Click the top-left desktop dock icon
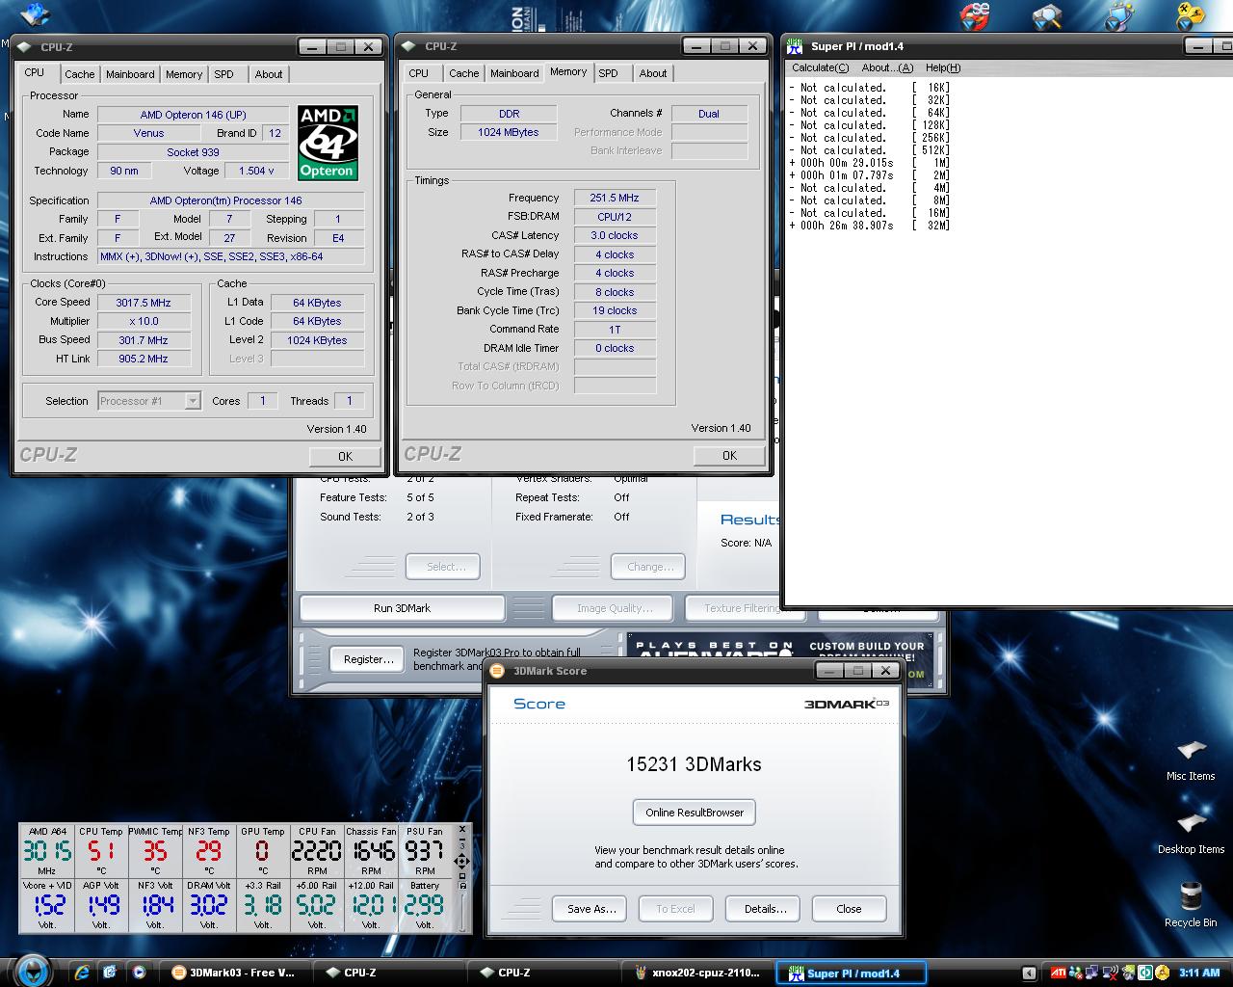The image size is (1233, 987). pyautogui.click(x=36, y=13)
